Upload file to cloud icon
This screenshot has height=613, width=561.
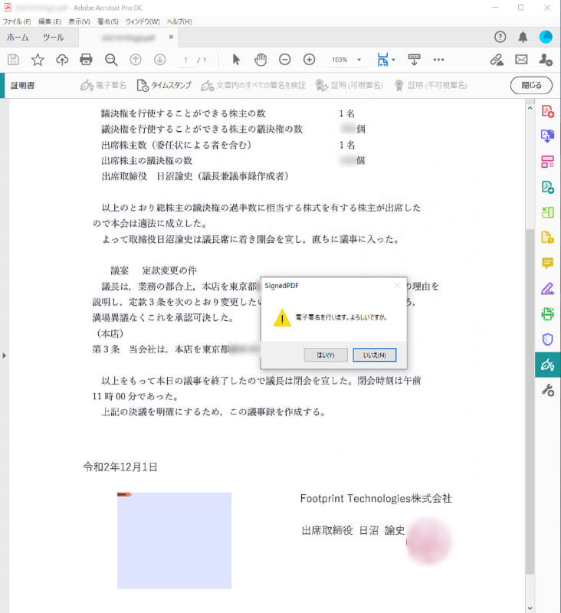point(62,60)
